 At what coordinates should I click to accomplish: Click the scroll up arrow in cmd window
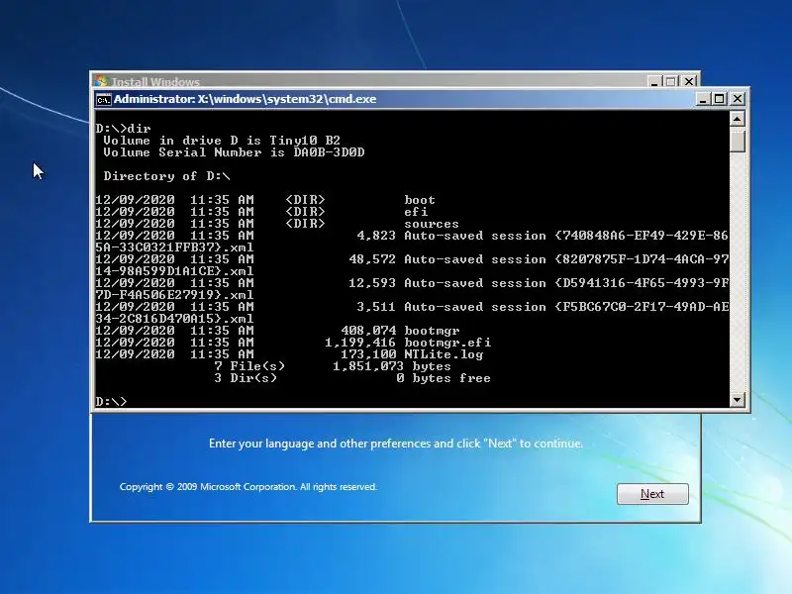click(x=737, y=119)
